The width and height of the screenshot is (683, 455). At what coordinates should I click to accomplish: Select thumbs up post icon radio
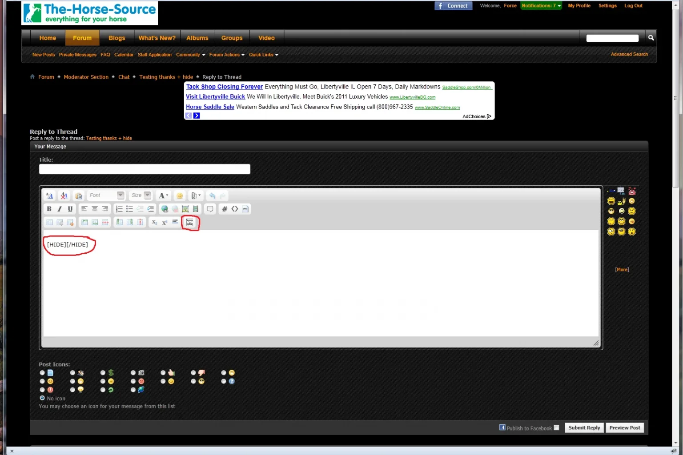(x=163, y=373)
